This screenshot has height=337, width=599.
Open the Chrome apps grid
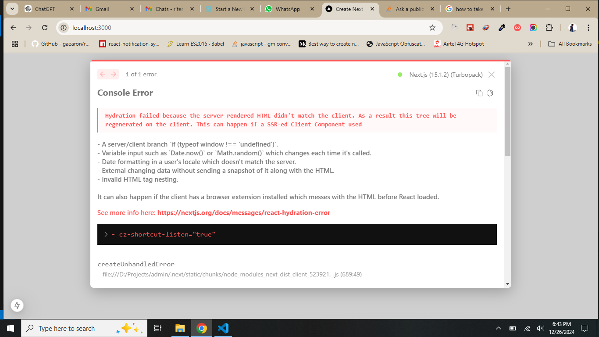coord(15,44)
